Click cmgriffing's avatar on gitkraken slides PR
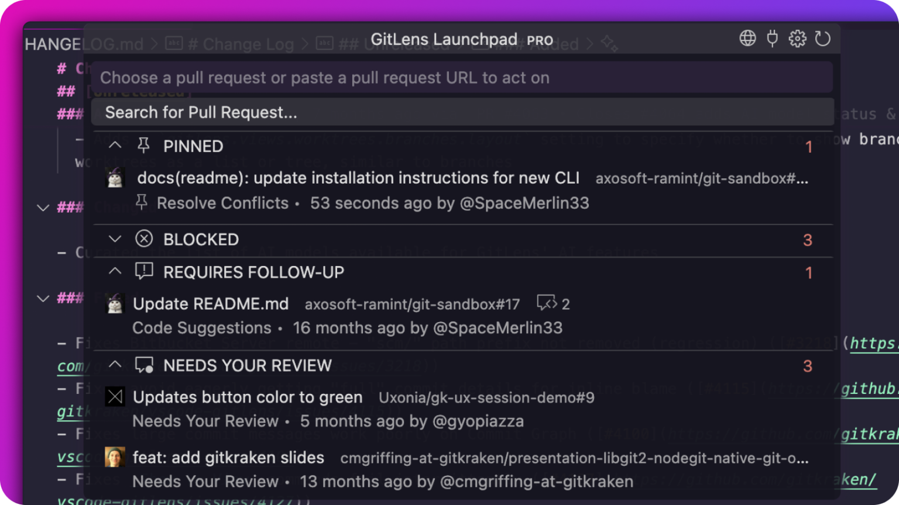The height and width of the screenshot is (505, 899). coord(115,457)
